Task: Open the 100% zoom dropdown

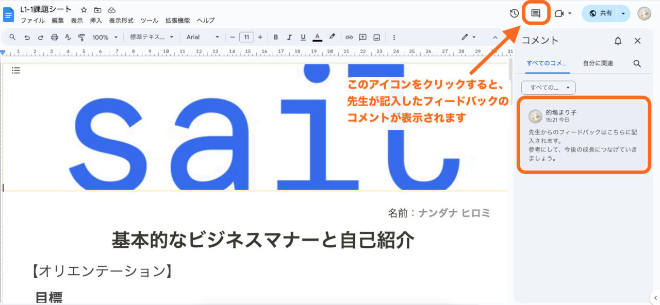Action: (x=105, y=37)
